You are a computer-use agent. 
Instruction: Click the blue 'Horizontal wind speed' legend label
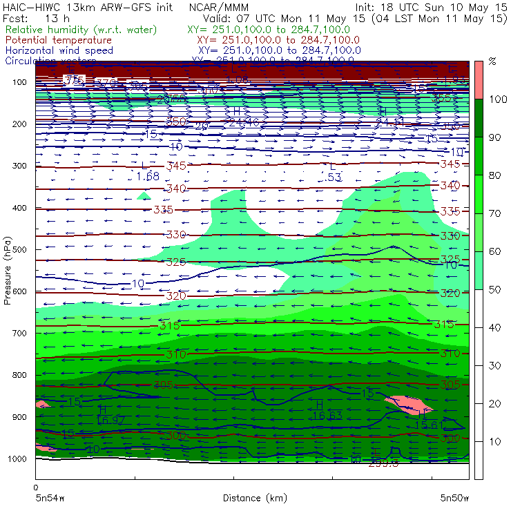click(x=59, y=50)
